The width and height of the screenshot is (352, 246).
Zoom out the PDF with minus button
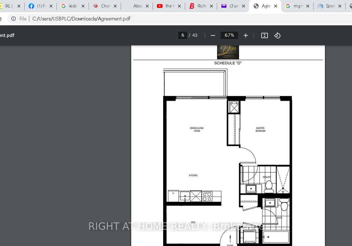(x=213, y=36)
